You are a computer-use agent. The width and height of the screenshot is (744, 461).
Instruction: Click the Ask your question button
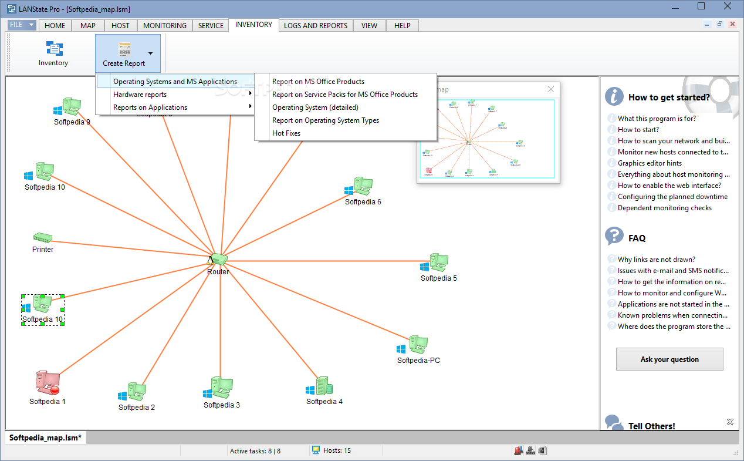(x=669, y=359)
